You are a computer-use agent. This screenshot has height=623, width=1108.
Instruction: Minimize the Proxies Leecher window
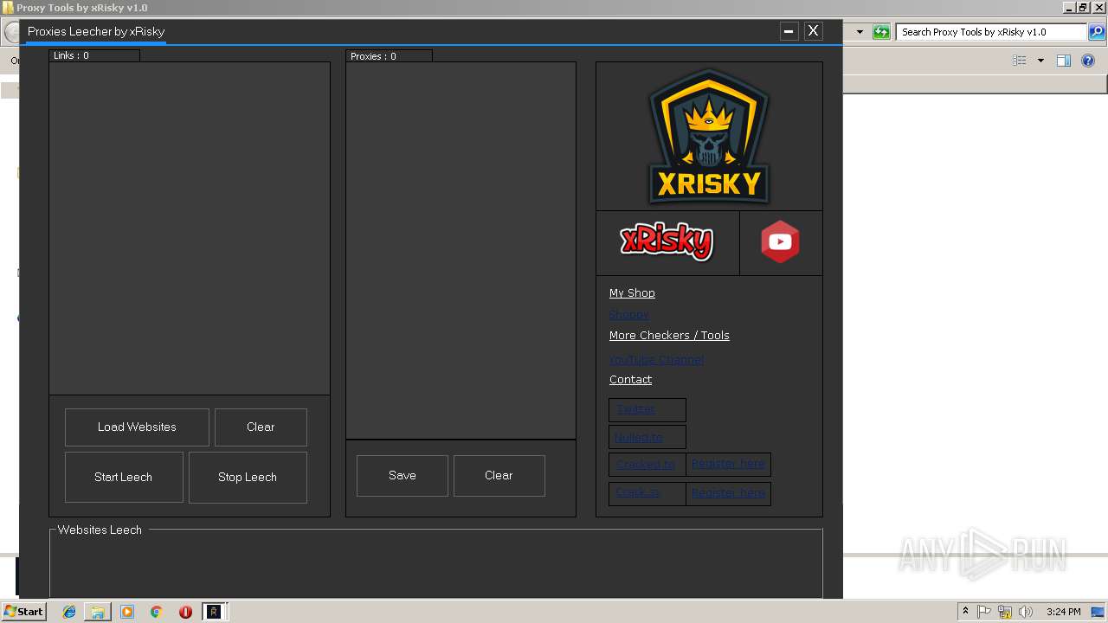point(789,31)
